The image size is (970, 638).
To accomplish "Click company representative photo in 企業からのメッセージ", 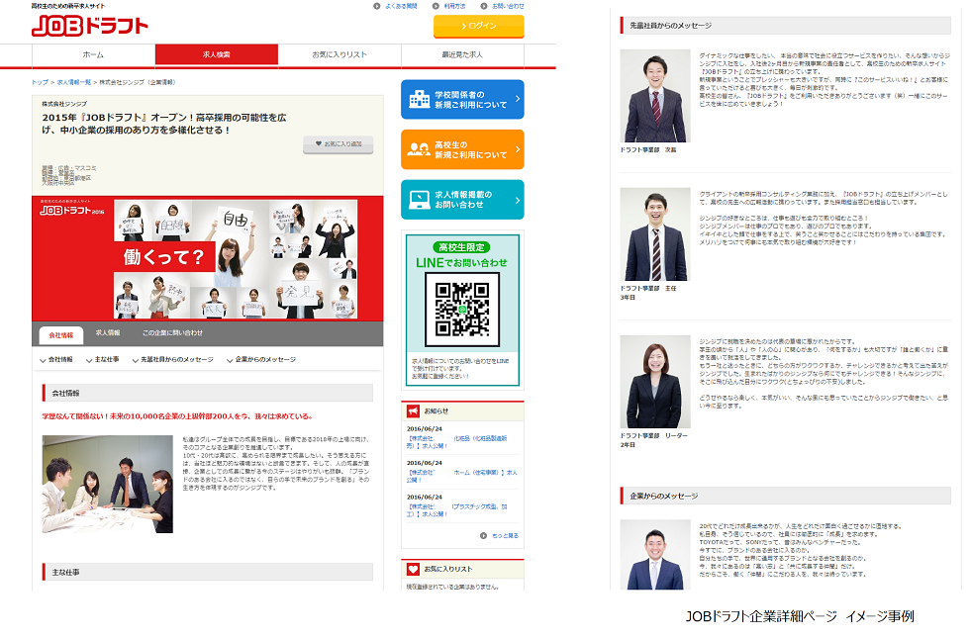I will click(655, 555).
